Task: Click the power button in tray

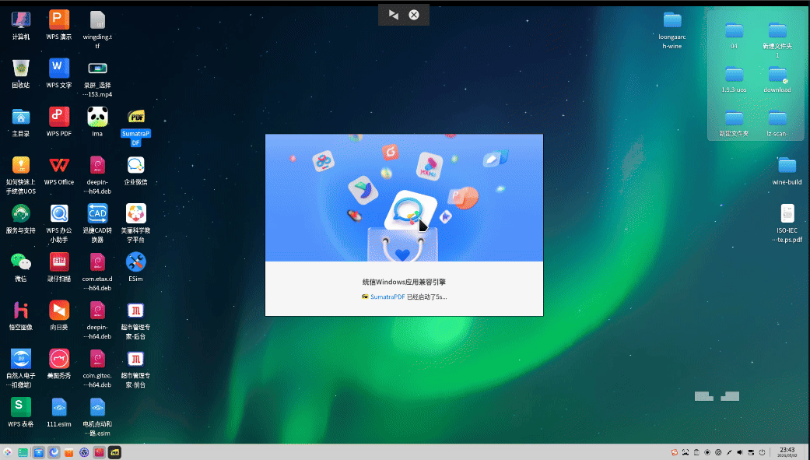Action: 762,452
